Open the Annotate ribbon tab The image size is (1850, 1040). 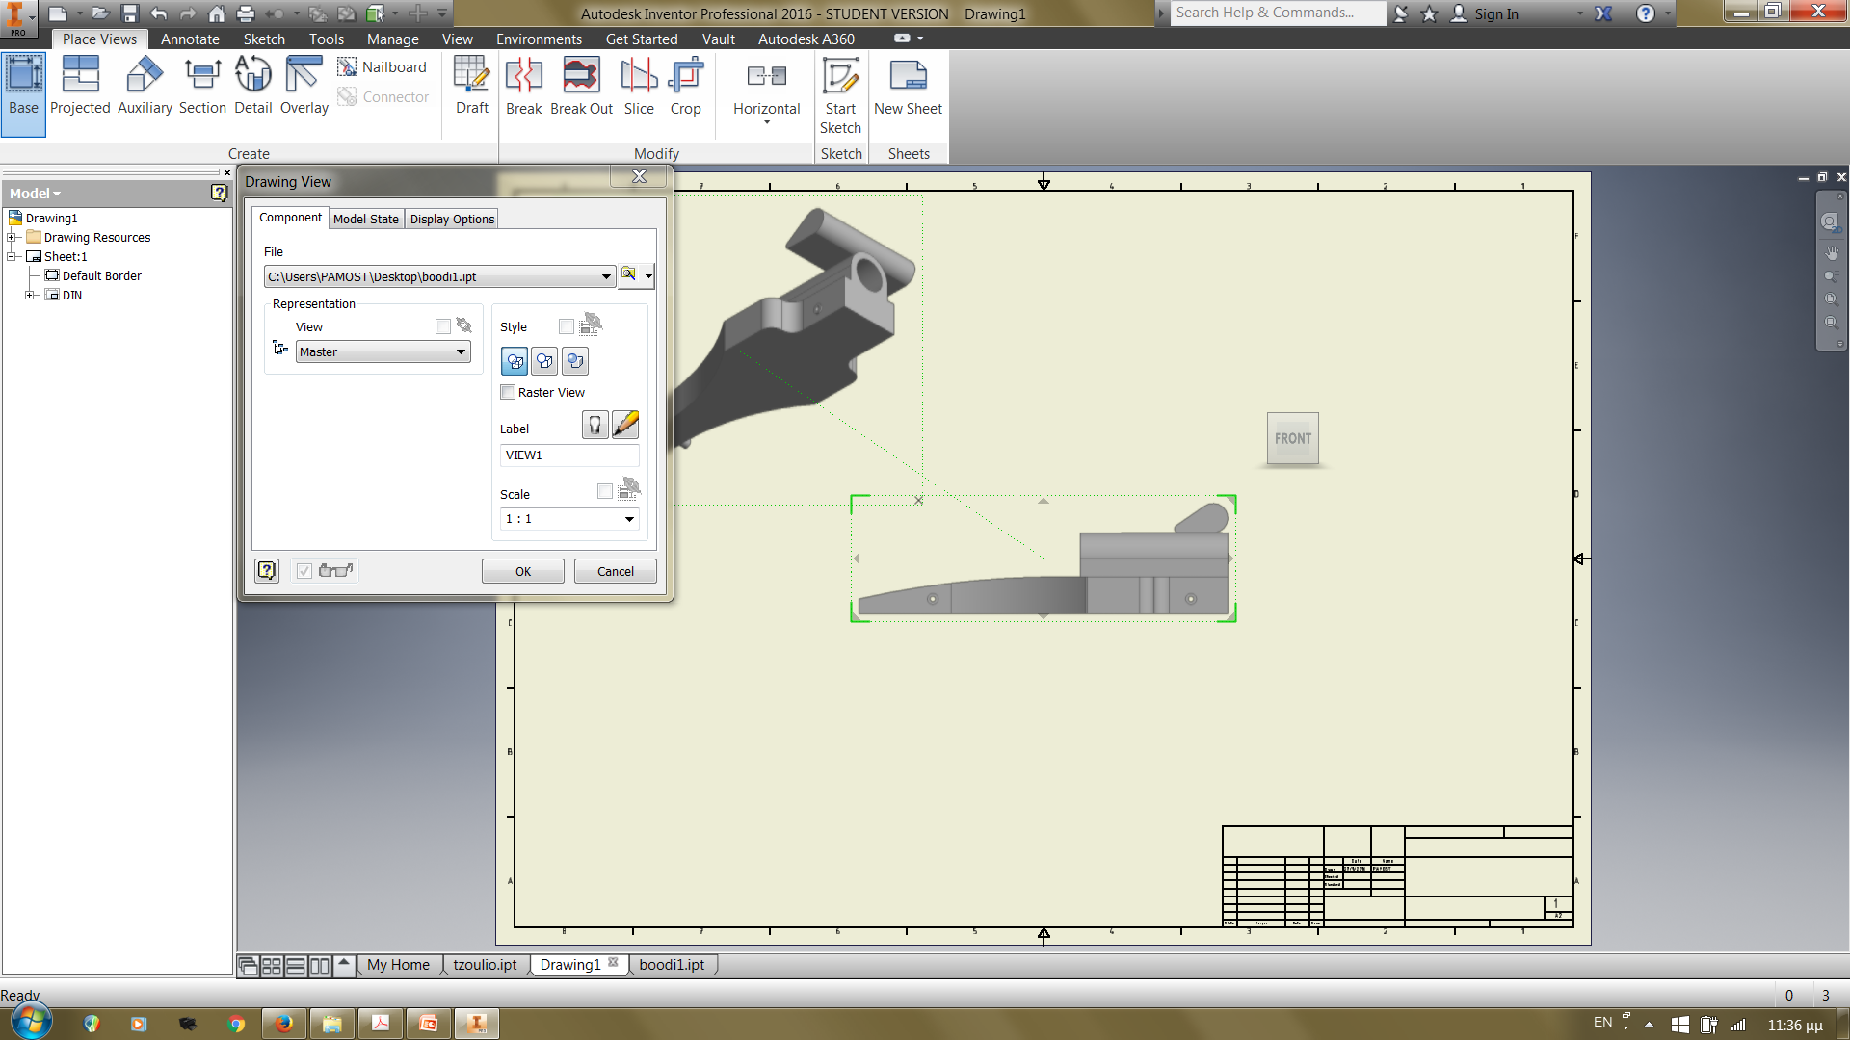click(x=190, y=39)
